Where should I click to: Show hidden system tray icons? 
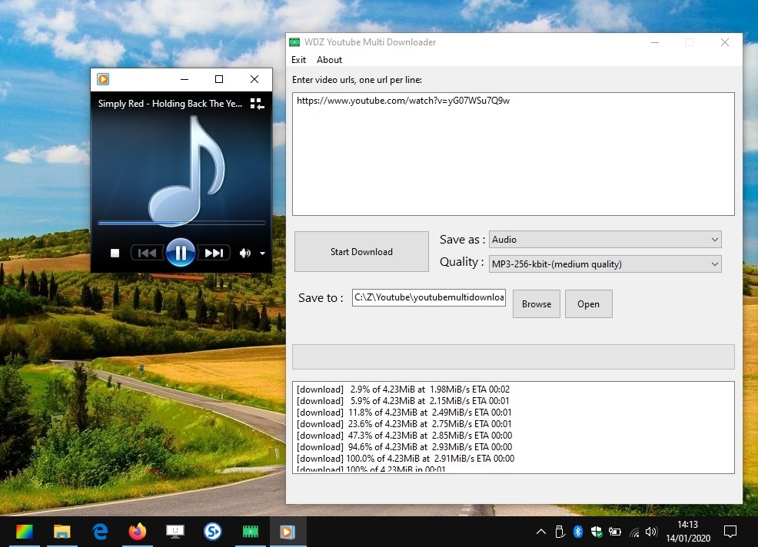click(x=541, y=532)
